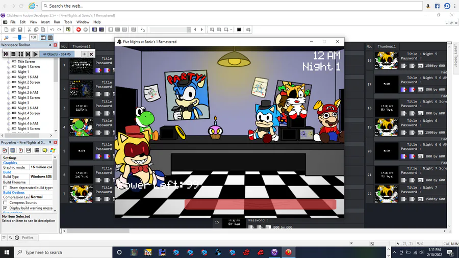This screenshot has width=459, height=258.
Task: Go to previous frame with left arrow
Action: point(195,30)
